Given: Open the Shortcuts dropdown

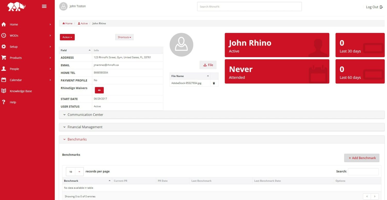Looking at the screenshot, I should coord(124,37).
